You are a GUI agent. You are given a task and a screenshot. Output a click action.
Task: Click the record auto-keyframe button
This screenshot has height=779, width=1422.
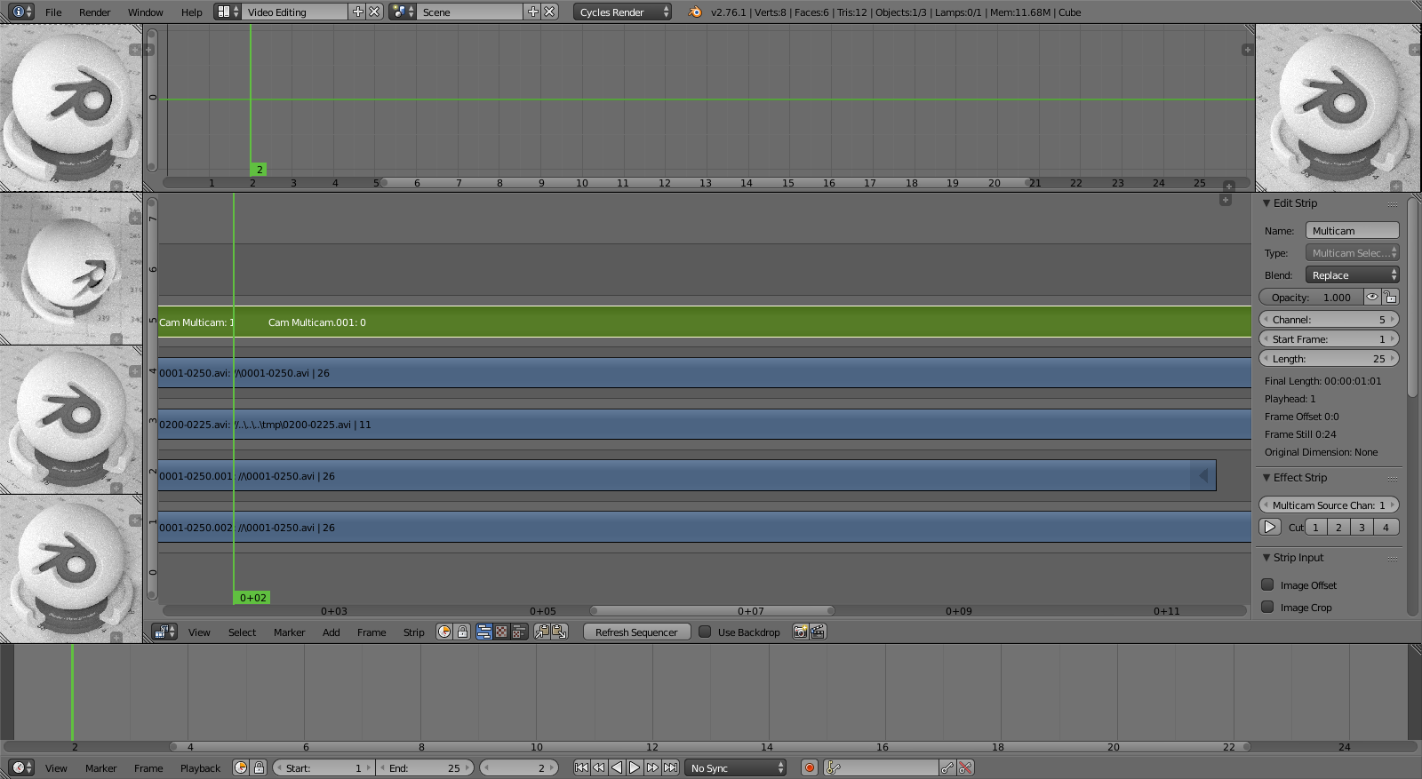(x=809, y=768)
